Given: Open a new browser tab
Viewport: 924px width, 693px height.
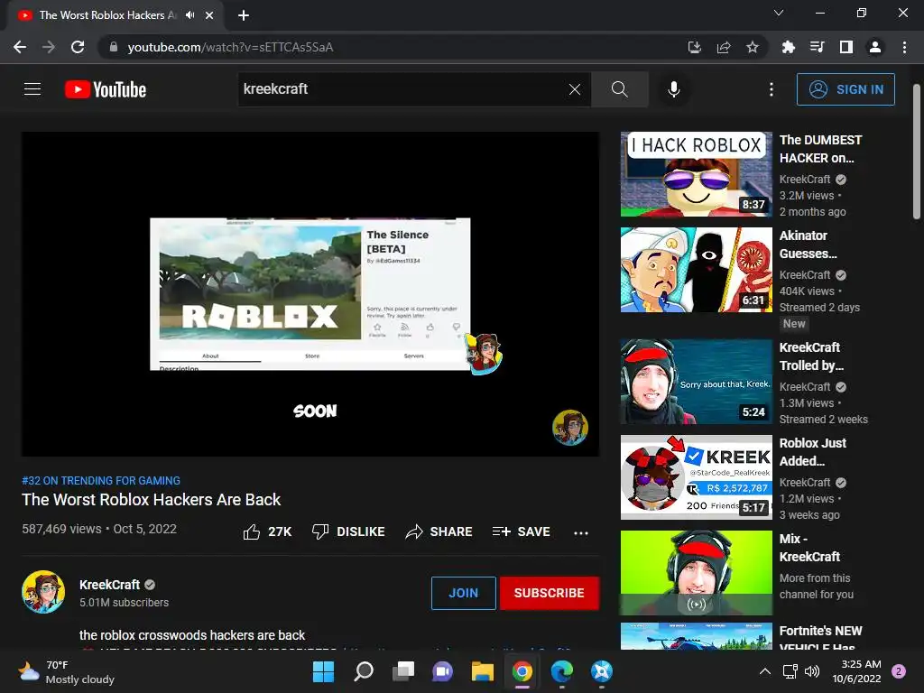Looking at the screenshot, I should pos(244,15).
